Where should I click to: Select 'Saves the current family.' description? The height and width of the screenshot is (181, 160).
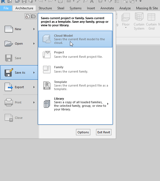coord(71,71)
